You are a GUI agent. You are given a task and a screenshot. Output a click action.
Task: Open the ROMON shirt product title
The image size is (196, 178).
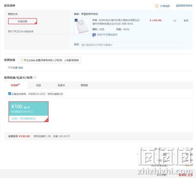pyautogui.click(x=116, y=22)
